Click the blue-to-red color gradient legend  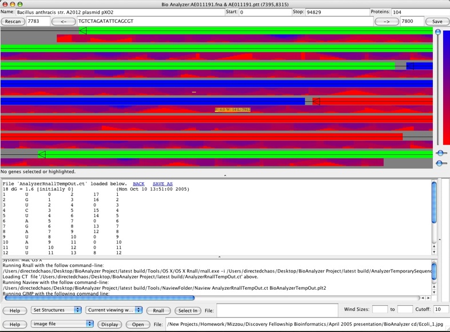pyautogui.click(x=446, y=87)
